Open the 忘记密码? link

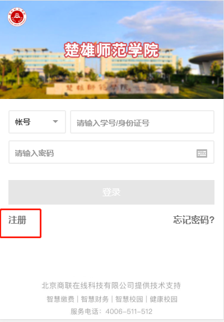pos(194,220)
